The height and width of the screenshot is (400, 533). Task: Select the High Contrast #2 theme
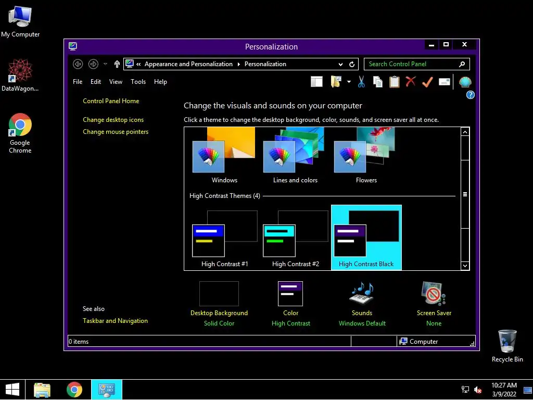296,238
